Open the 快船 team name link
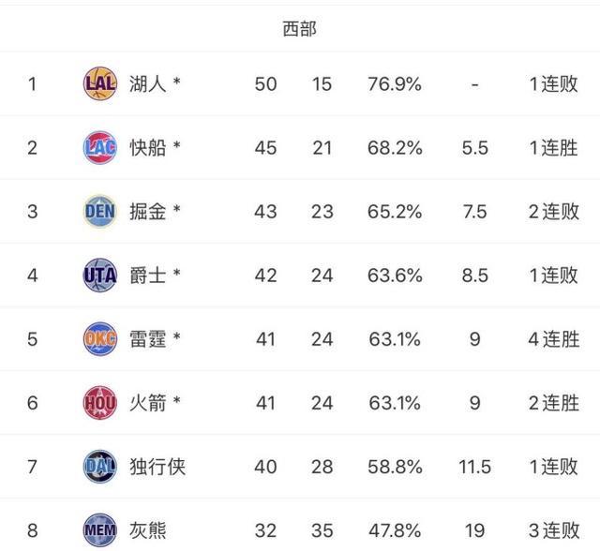This screenshot has height=551, width=600. point(147,148)
